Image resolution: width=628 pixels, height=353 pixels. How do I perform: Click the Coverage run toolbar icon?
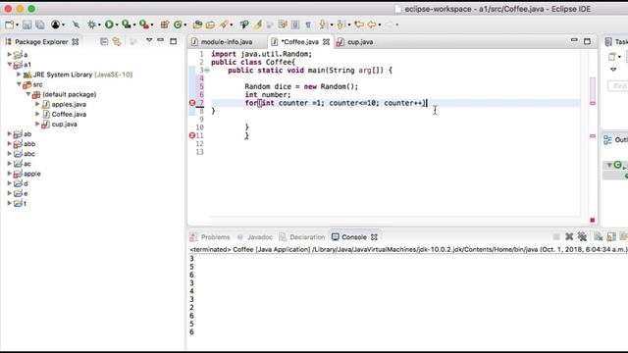(127, 25)
